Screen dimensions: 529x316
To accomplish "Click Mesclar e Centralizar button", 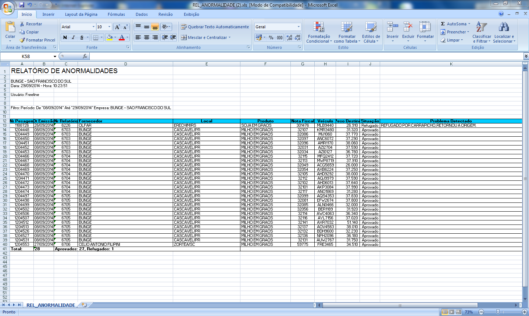I will pyautogui.click(x=205, y=37).
